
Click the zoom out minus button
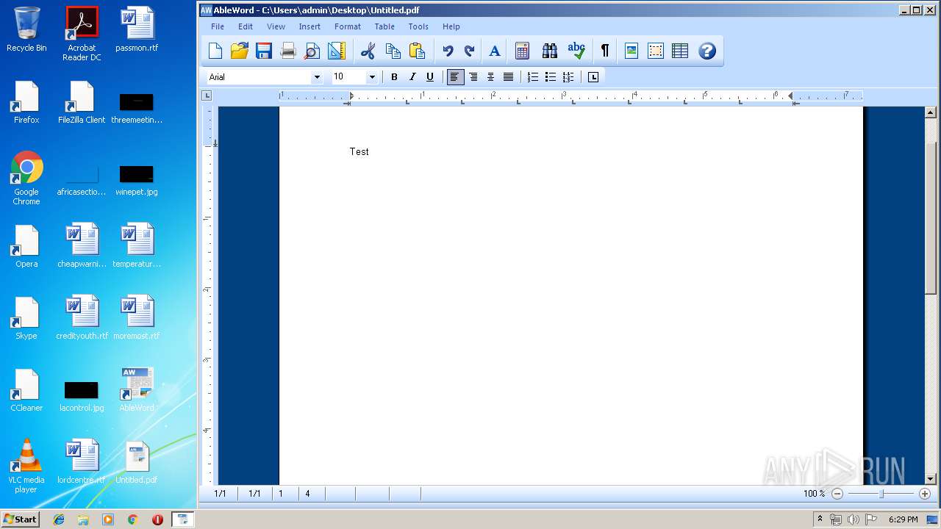[837, 494]
